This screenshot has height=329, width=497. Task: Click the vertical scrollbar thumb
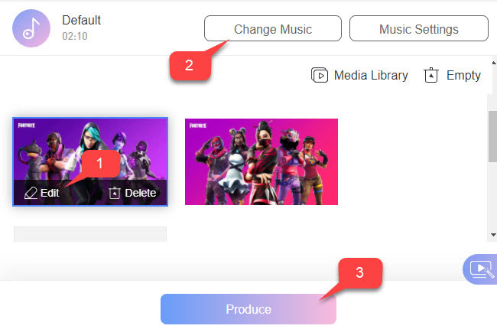tap(493, 136)
